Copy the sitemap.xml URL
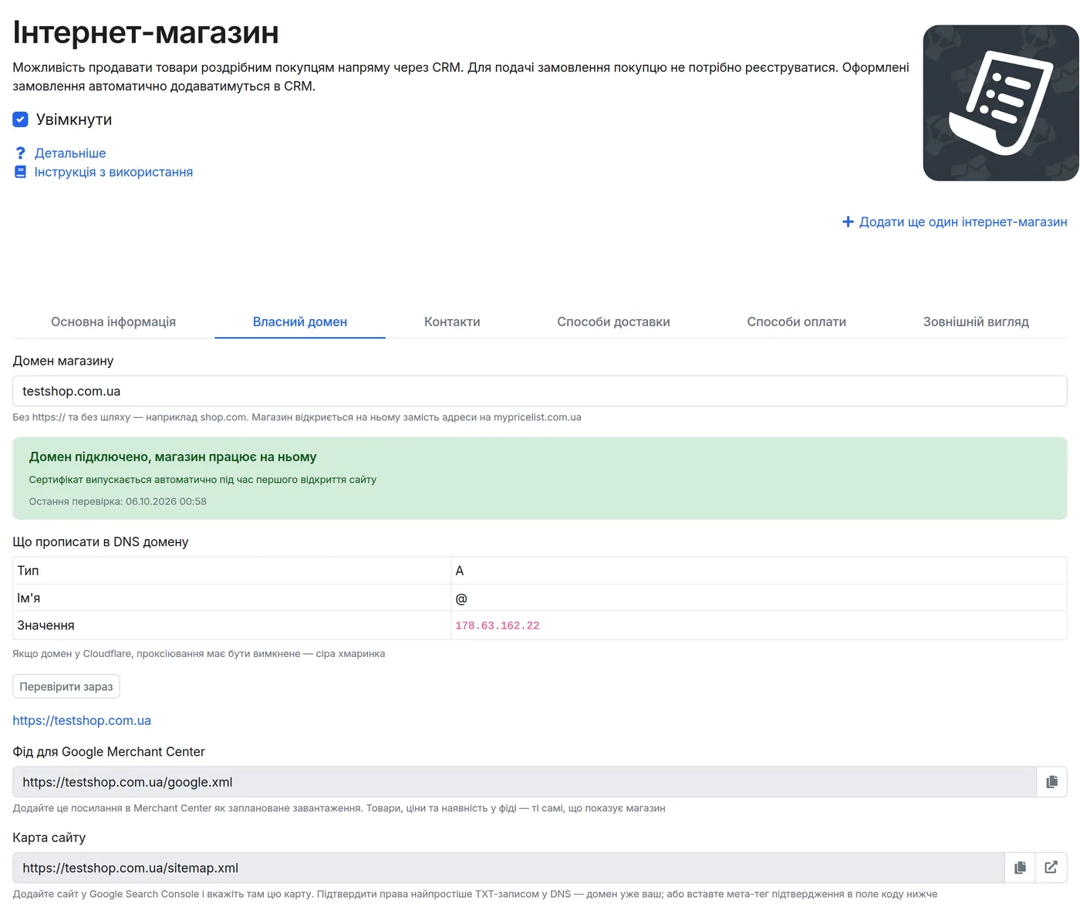Viewport: 1080px width, 920px height. click(x=1020, y=868)
